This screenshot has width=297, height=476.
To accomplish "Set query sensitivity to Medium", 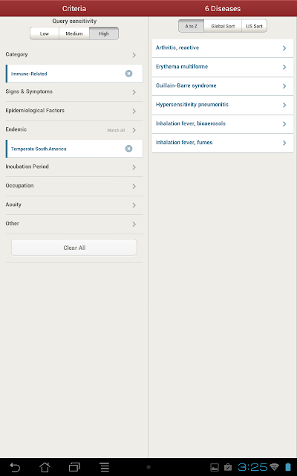I will click(74, 33).
